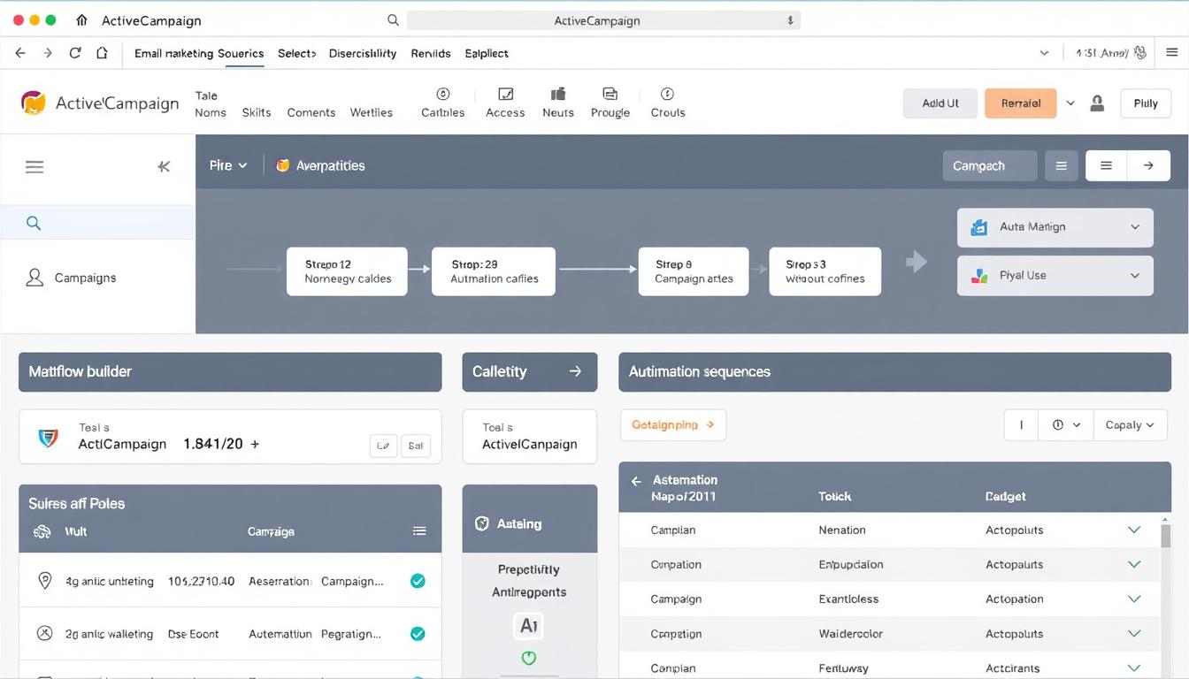Open the Neuts briefcase icon
1189x679 pixels.
(557, 92)
